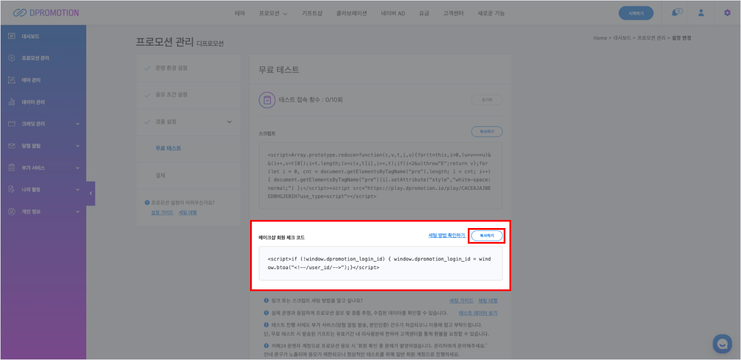The image size is (741, 360).
Task: Click the 데이터 관리 chart icon
Action: click(12, 102)
